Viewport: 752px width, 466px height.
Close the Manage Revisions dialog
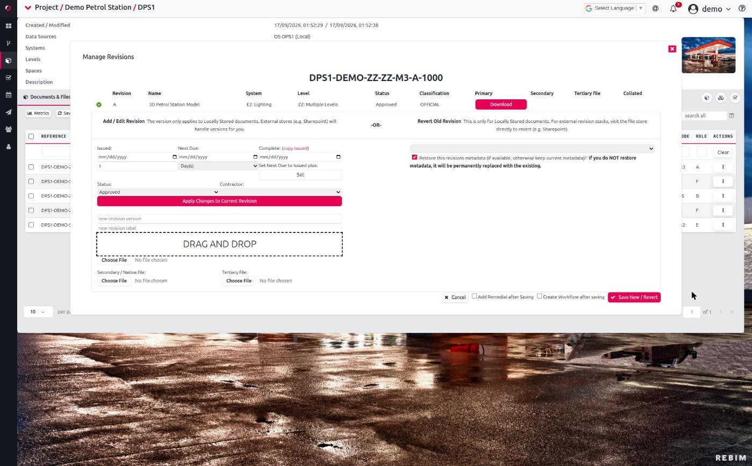pyautogui.click(x=672, y=49)
